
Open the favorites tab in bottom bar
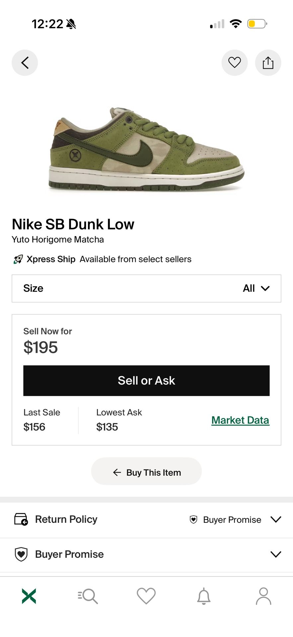[146, 596]
